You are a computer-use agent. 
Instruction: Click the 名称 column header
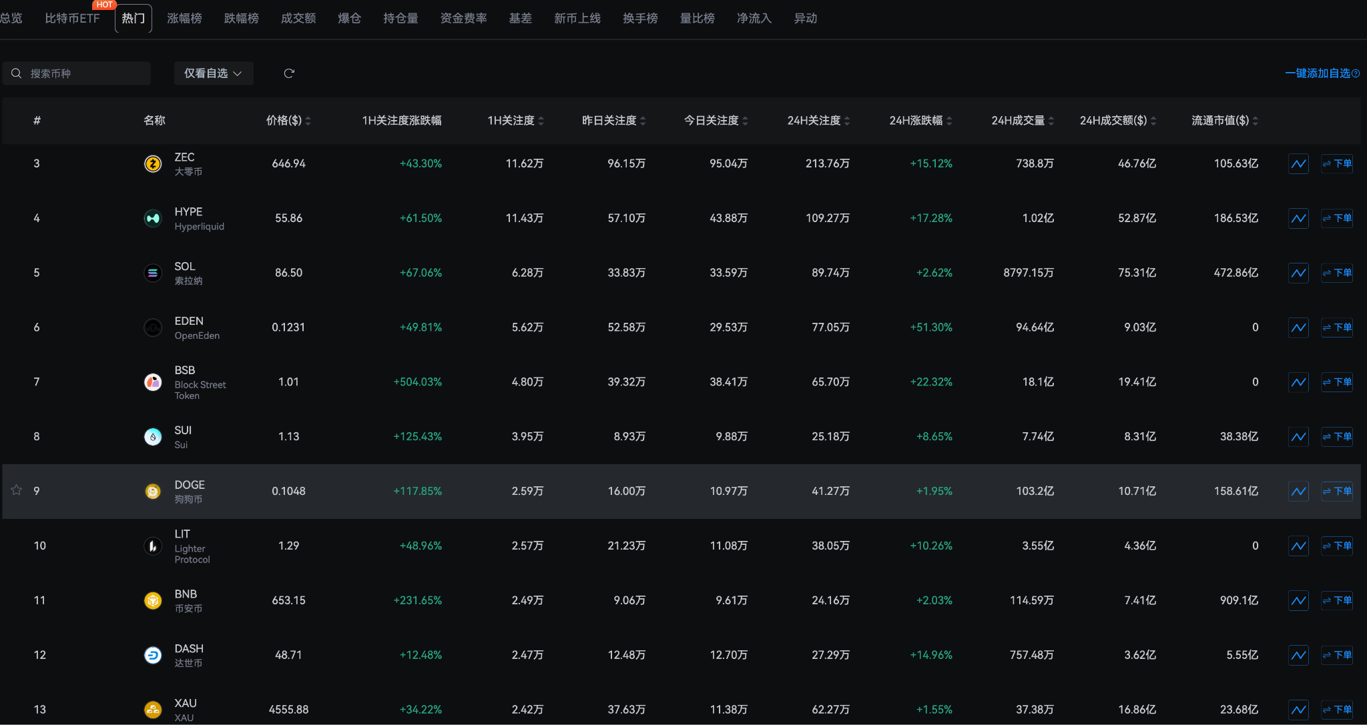(x=154, y=121)
